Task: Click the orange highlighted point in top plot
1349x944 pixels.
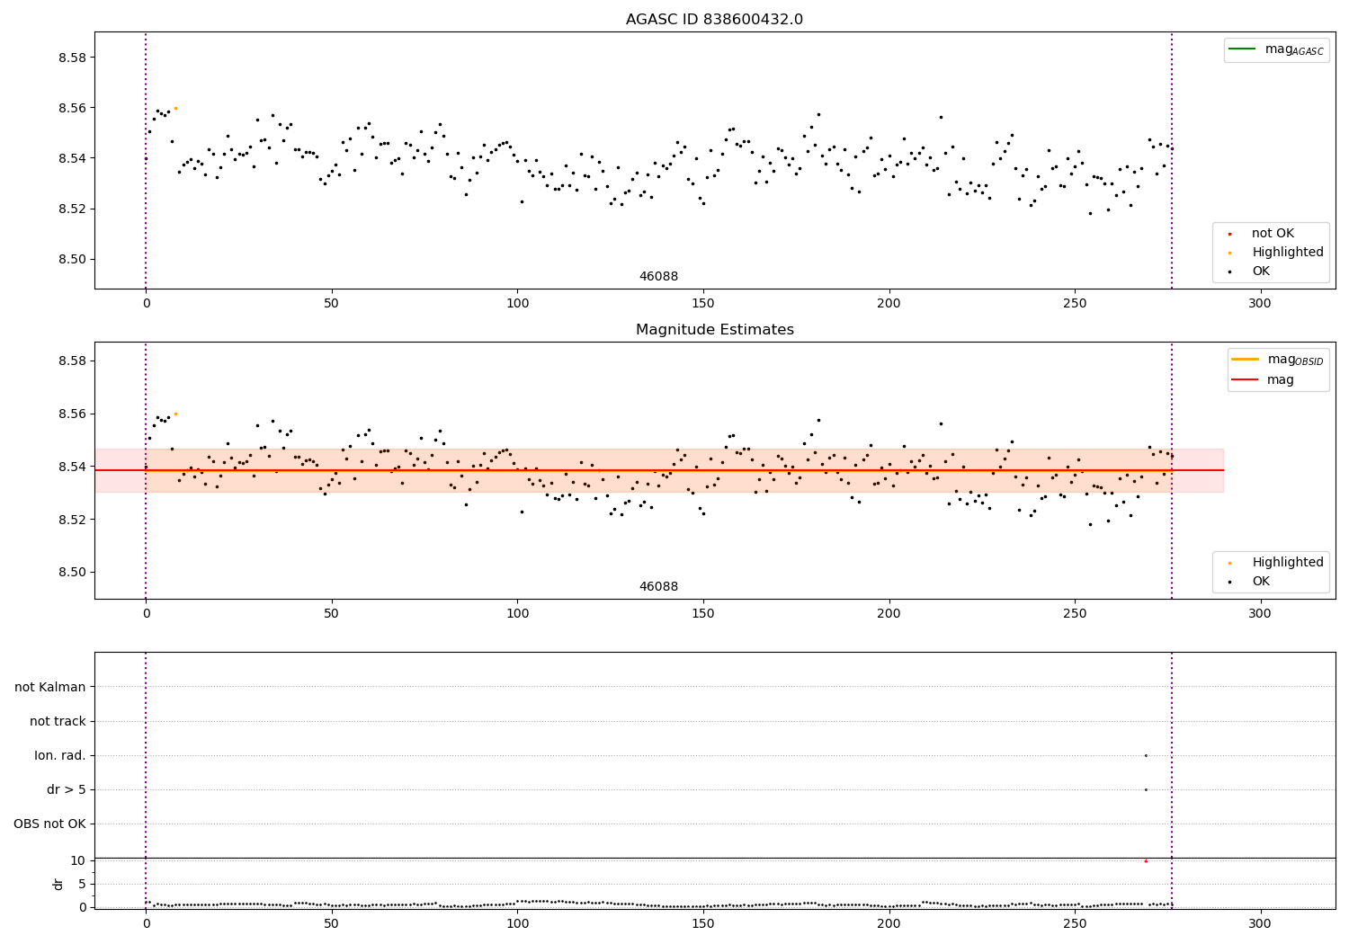Action: pyautogui.click(x=175, y=108)
